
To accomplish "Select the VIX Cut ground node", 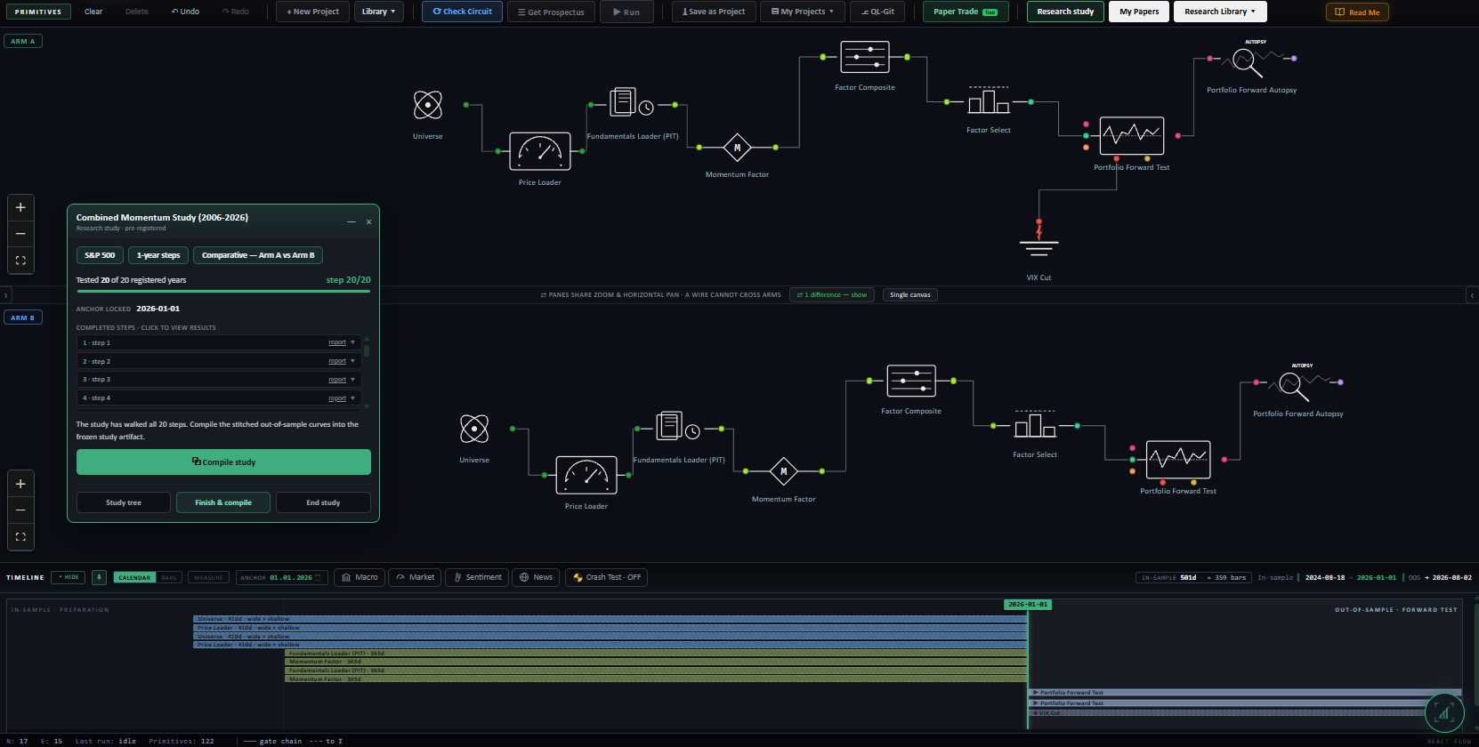I will pyautogui.click(x=1039, y=242).
